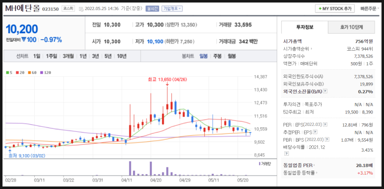Image resolution: width=384 pixels, height=189 pixels.
Task: Click the 시가총액 value 756억원
Action: [x=364, y=41]
